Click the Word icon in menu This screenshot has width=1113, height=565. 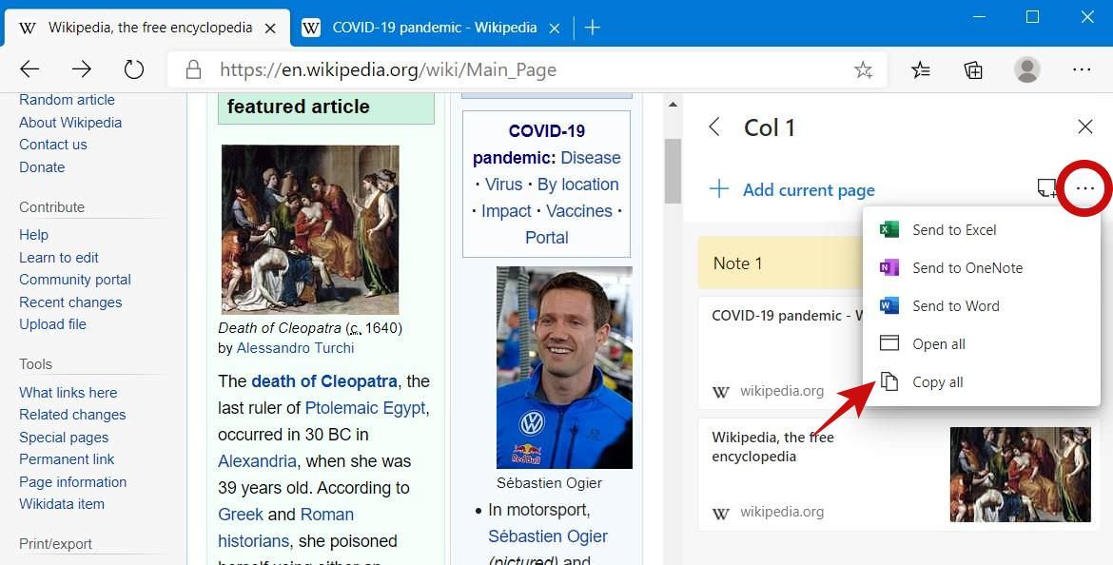pos(888,306)
